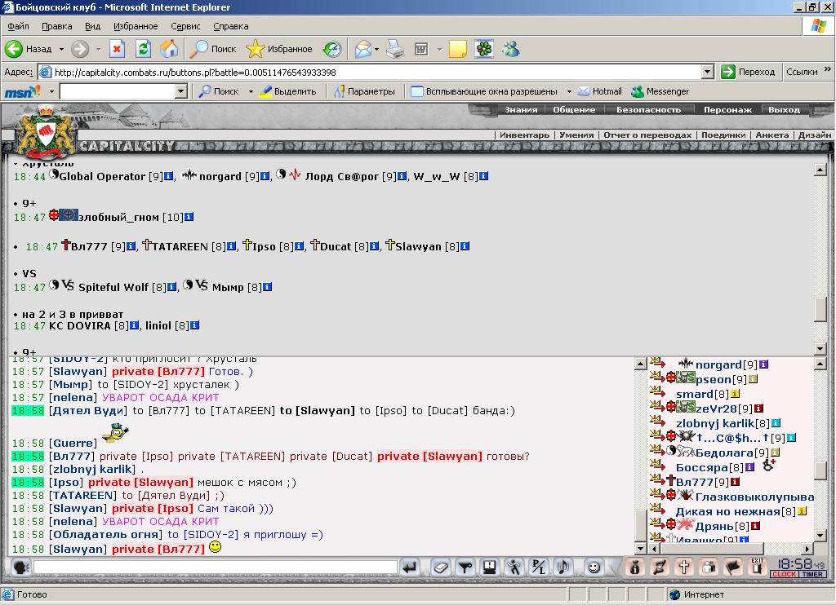Open the Избранное menu in the menu bar
Viewport: 836px width, 605px height.
pyautogui.click(x=136, y=26)
